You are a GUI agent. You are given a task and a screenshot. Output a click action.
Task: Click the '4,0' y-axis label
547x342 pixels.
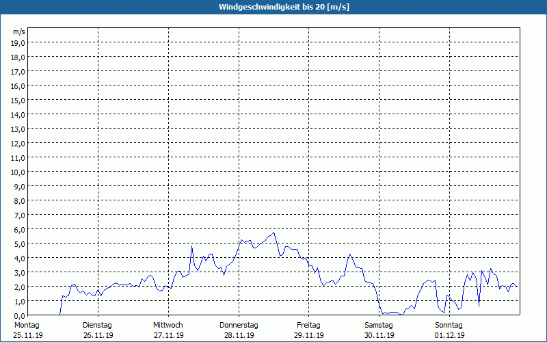[x=20, y=259]
